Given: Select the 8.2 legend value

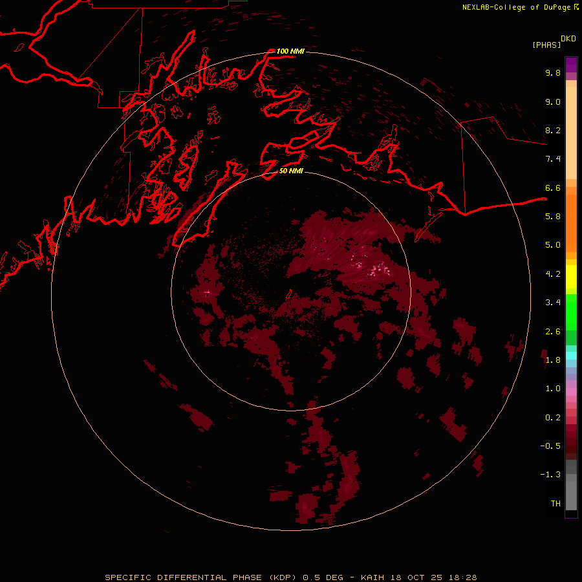Looking at the screenshot, I should click(553, 130).
